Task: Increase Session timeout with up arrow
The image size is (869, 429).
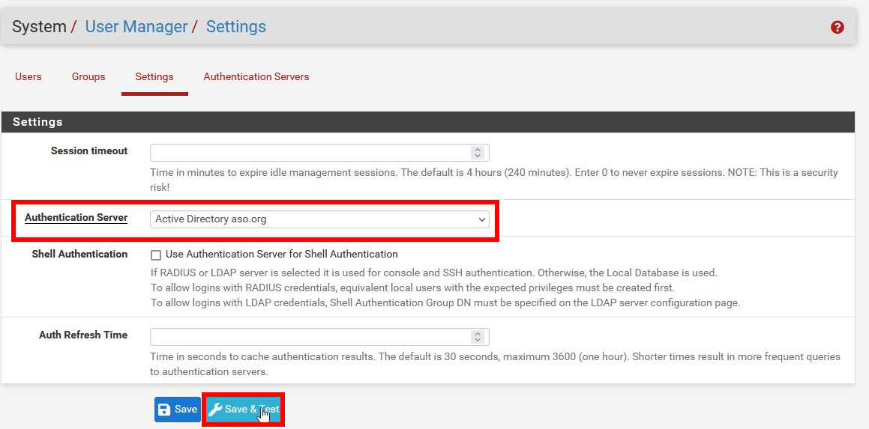Action: tap(478, 150)
